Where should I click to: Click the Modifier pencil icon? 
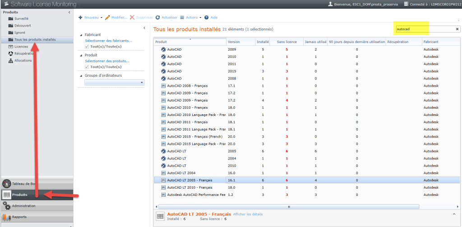pos(107,18)
